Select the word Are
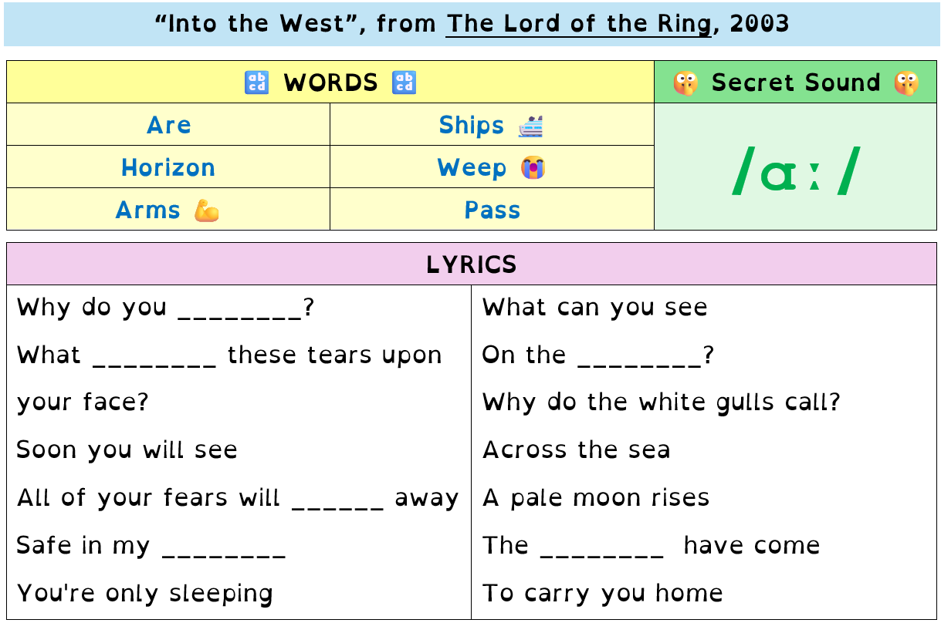 [x=169, y=125]
